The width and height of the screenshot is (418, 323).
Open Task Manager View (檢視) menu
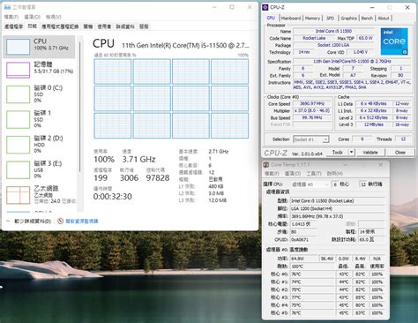[x=54, y=17]
